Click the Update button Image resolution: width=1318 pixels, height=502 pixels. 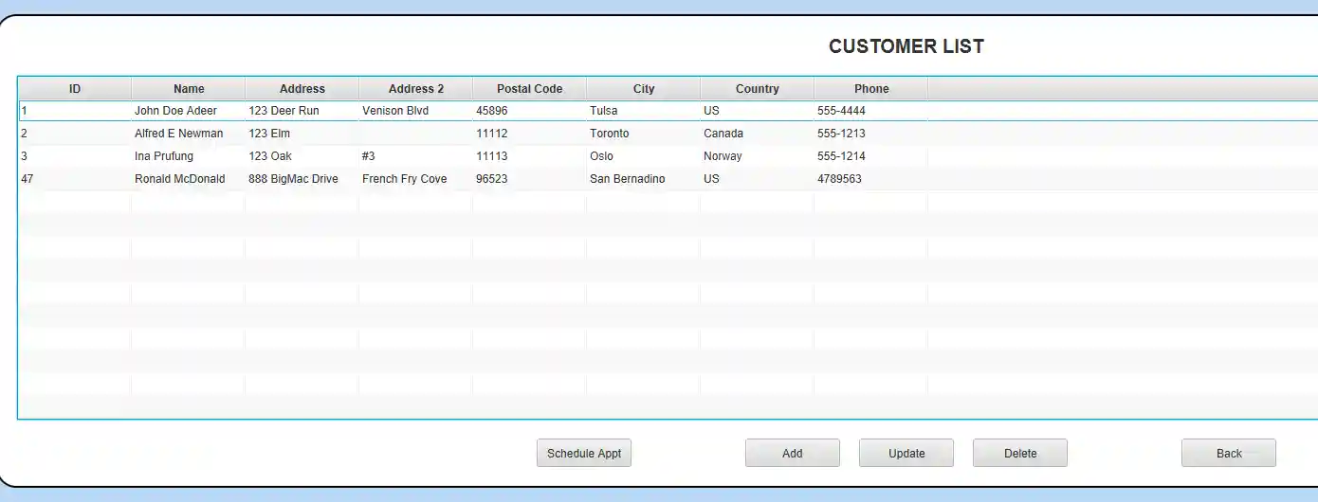[906, 453]
